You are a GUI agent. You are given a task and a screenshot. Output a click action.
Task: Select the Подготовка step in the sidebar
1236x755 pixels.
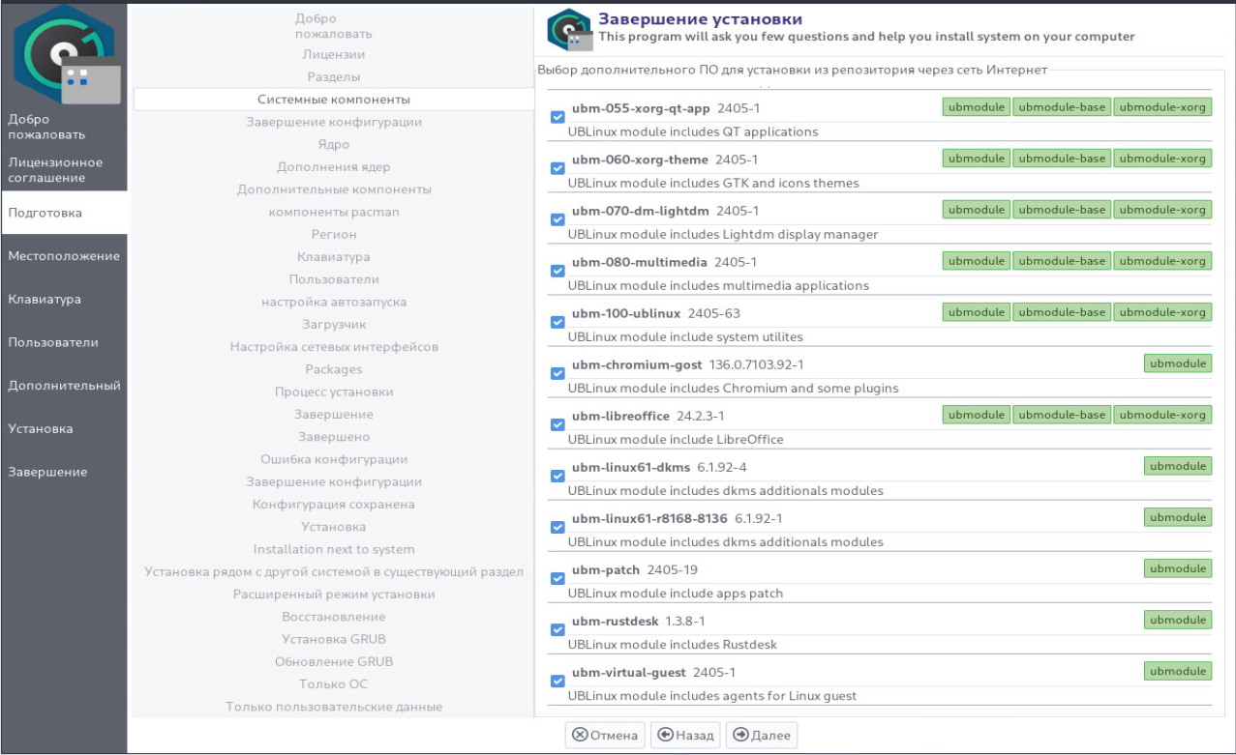(x=64, y=213)
